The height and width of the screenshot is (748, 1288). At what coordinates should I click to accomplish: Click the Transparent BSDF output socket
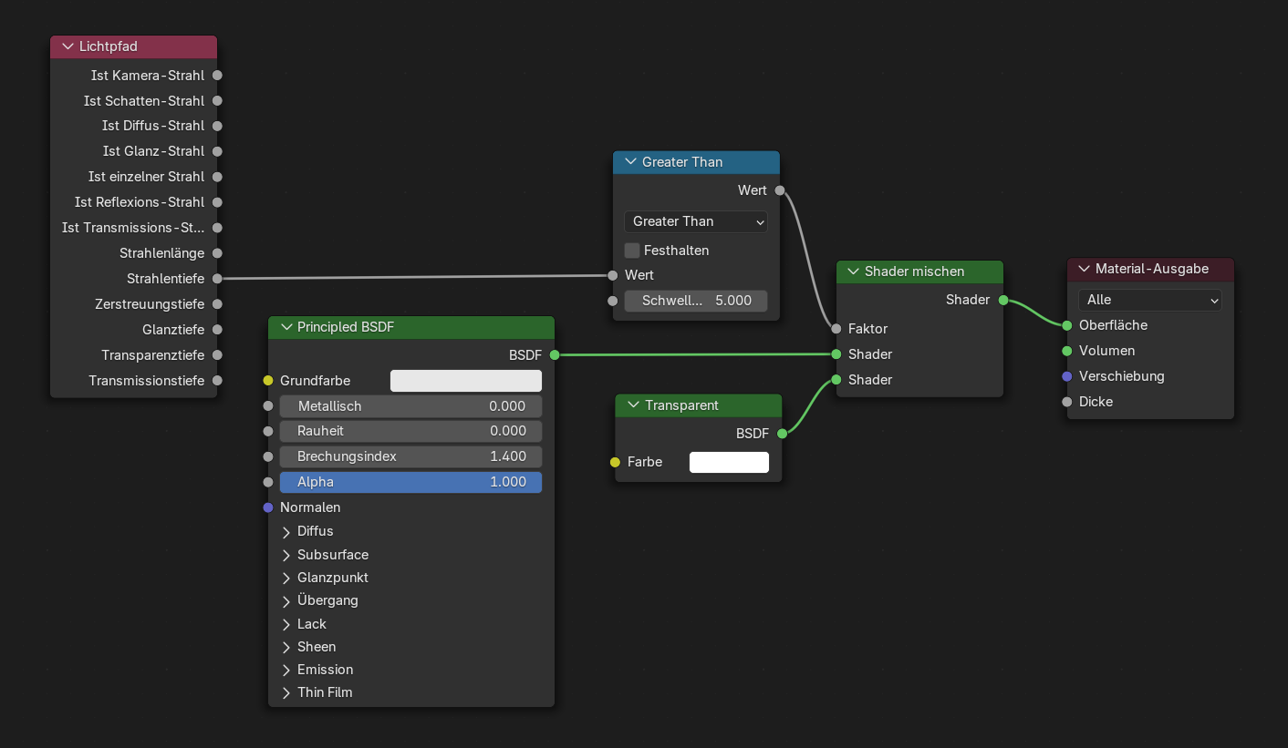point(782,434)
